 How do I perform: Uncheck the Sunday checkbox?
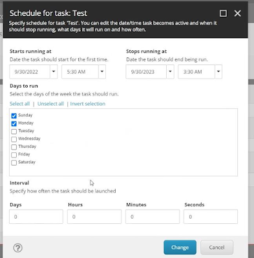(x=14, y=115)
